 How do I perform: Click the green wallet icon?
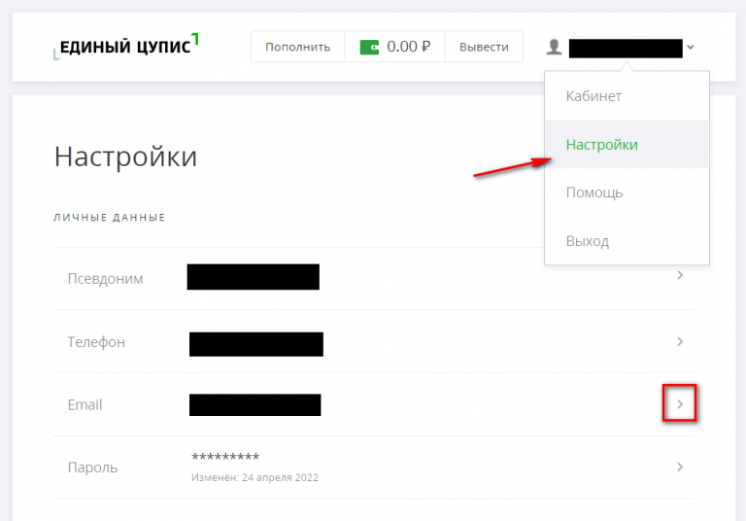coord(369,47)
